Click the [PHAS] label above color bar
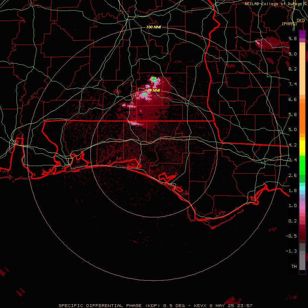Screen dimensions: 308x308 point(289,24)
